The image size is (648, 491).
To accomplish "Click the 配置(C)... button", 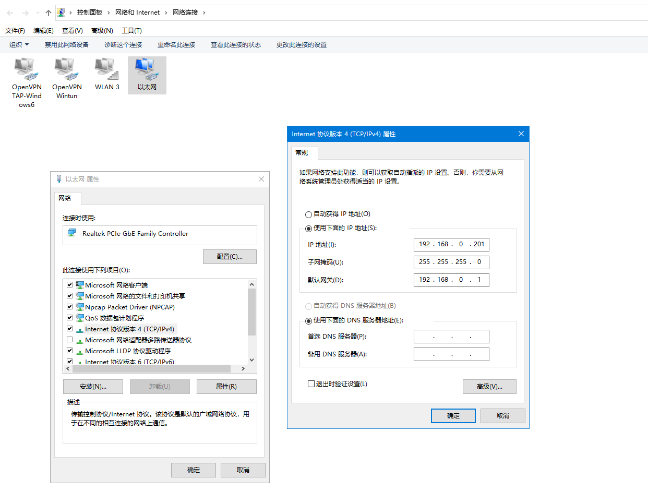I will (x=230, y=257).
